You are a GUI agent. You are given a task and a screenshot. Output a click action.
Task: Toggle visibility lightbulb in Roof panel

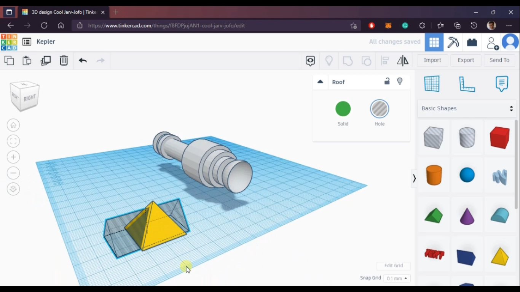click(x=400, y=81)
